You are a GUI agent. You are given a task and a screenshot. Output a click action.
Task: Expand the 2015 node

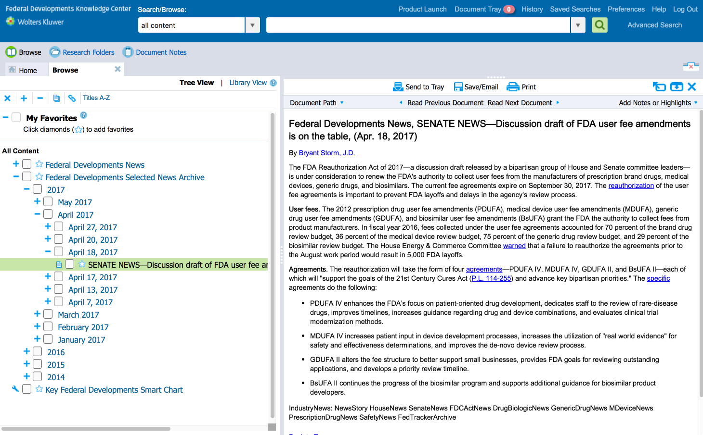point(26,364)
